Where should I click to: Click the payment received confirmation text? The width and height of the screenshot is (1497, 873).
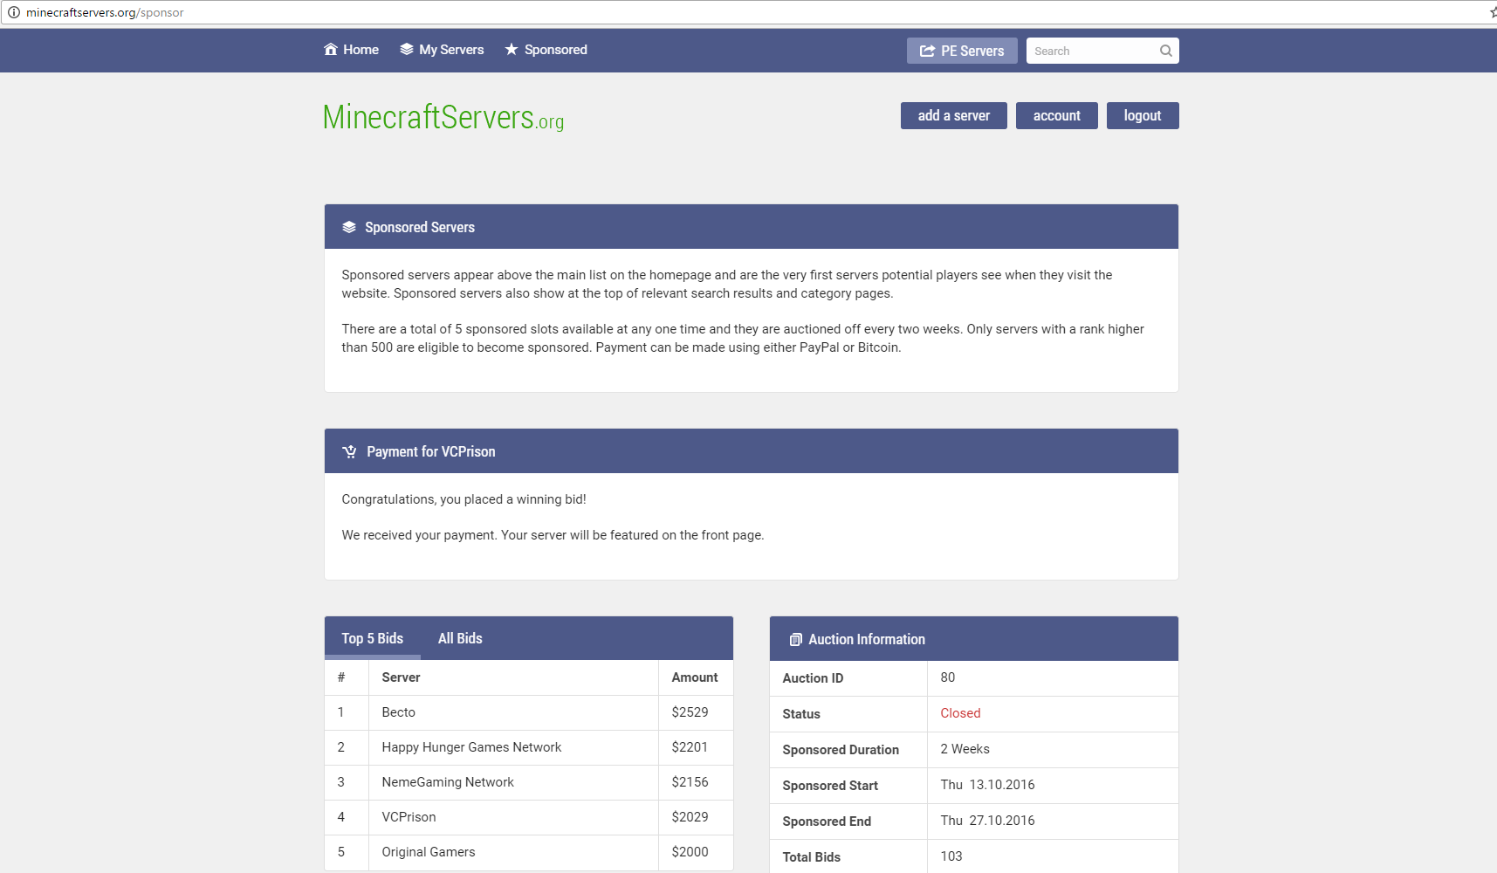[553, 535]
